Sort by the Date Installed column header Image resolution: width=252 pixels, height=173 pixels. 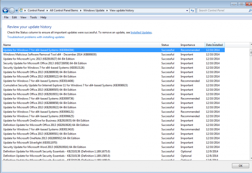pos(214,45)
